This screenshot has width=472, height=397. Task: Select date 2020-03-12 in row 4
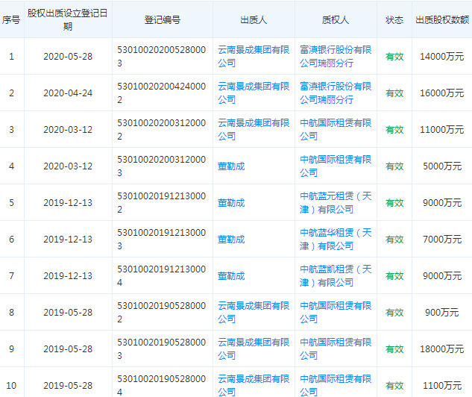pos(68,166)
